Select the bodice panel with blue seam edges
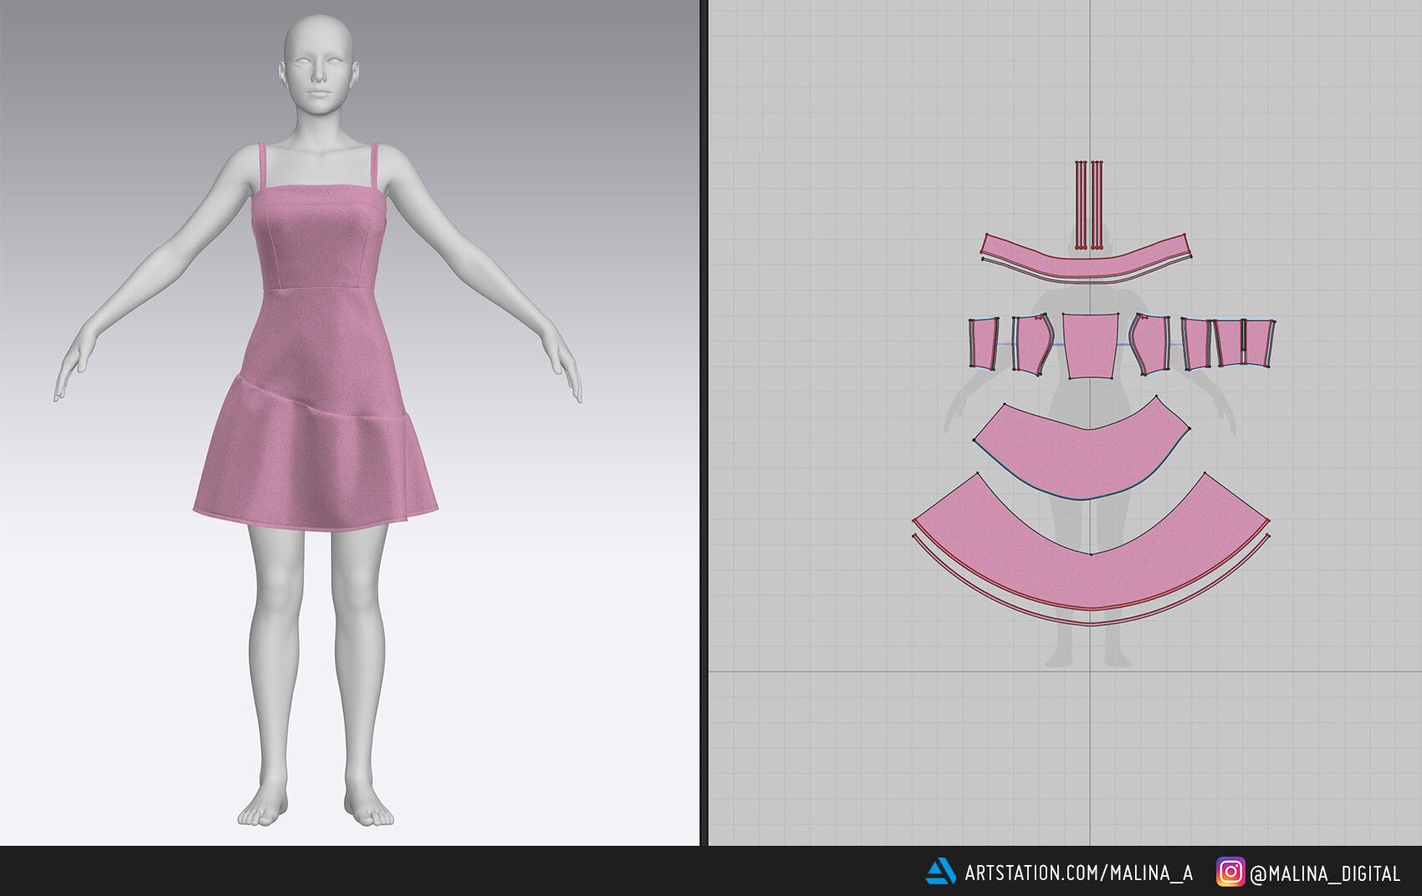The height and width of the screenshot is (896, 1422). coord(1031,345)
